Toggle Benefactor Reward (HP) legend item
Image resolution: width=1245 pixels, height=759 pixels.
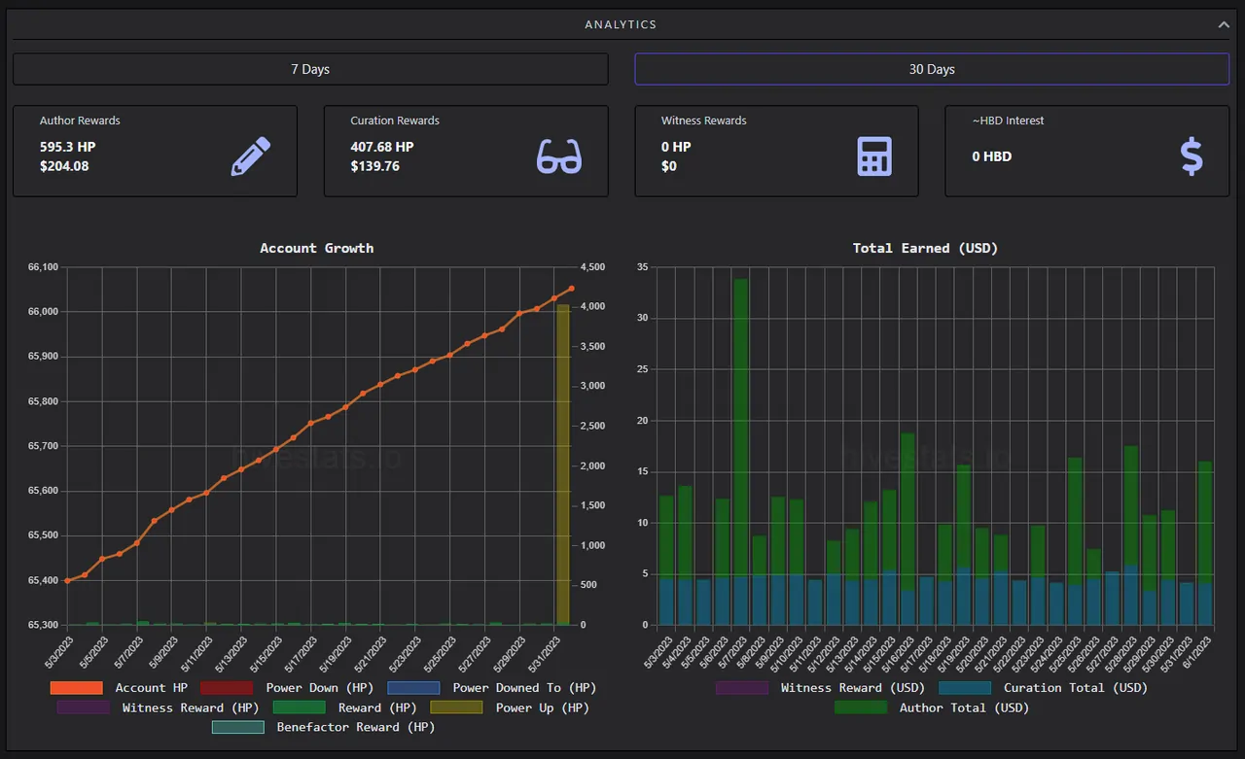click(323, 727)
